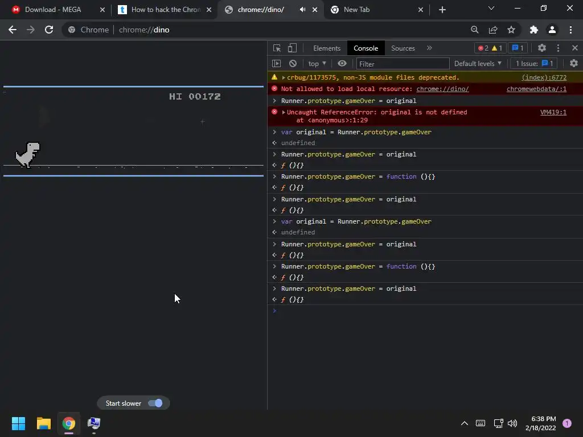Open the tab search chevron
This screenshot has height=437, width=583.
491,8
